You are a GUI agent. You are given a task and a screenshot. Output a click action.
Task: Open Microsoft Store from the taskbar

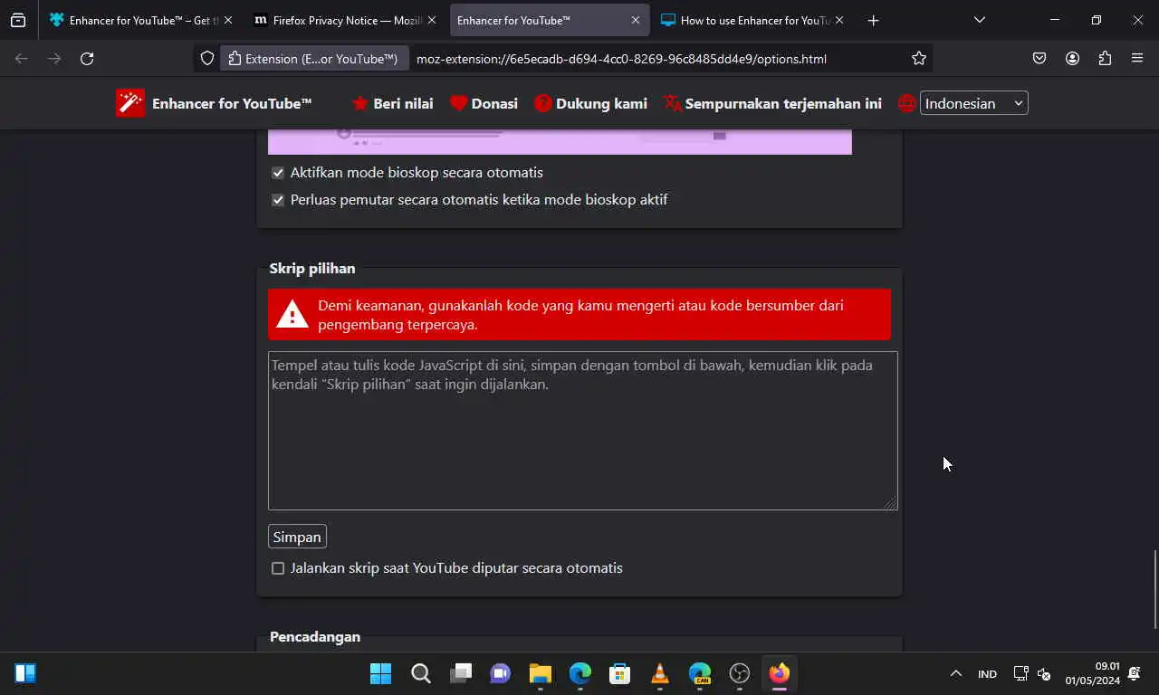click(x=620, y=673)
